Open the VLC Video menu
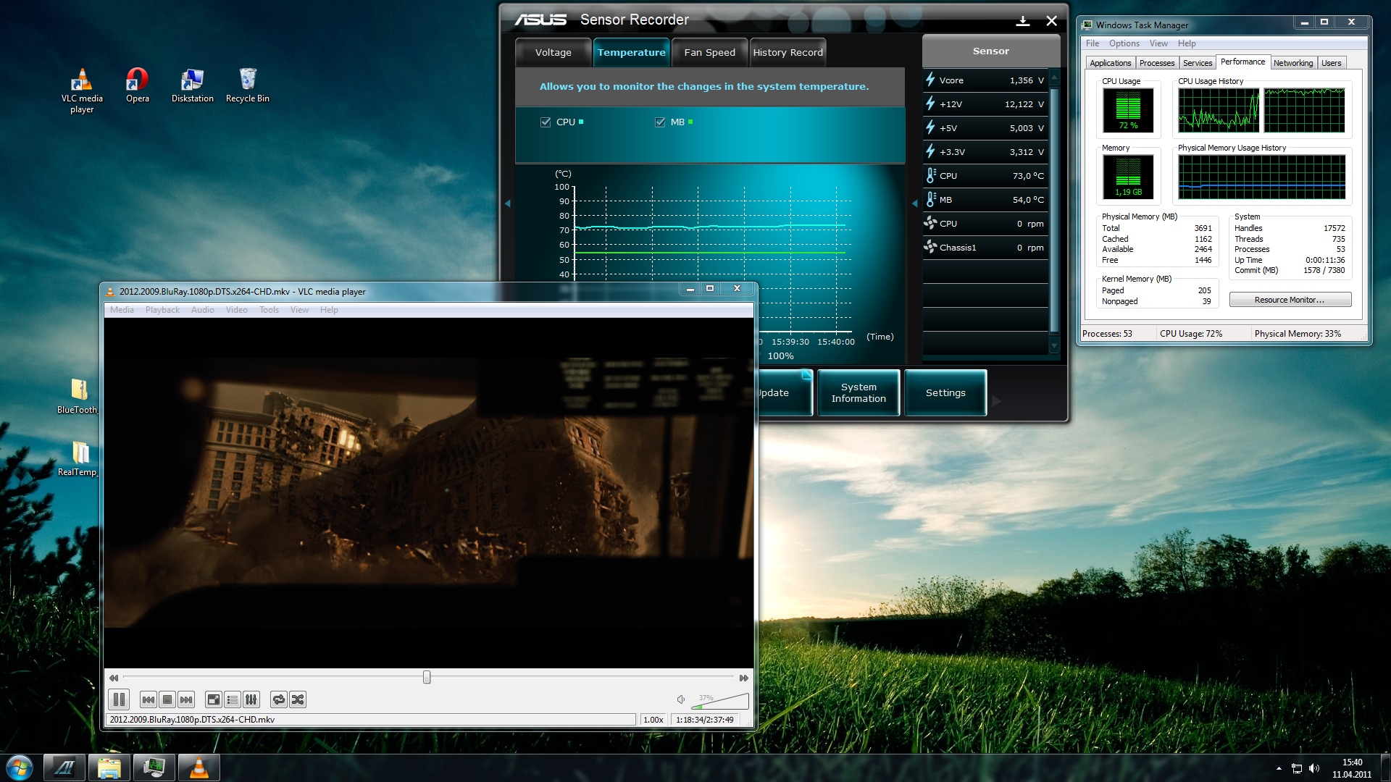 click(237, 310)
